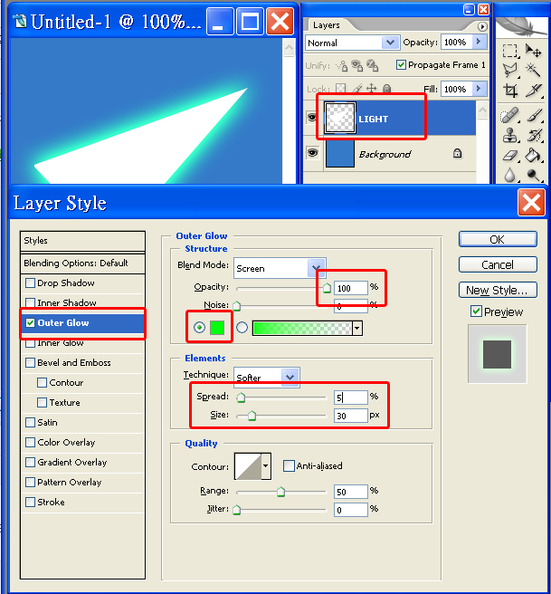Open the layer Fill slider arrow
The height and width of the screenshot is (594, 551).
click(x=479, y=89)
